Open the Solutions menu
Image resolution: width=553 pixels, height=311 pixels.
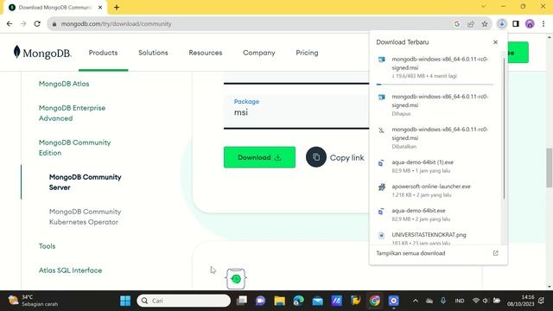pyautogui.click(x=153, y=53)
